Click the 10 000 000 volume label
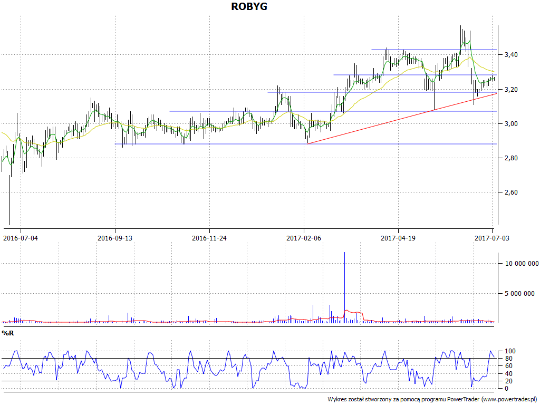 [522, 264]
